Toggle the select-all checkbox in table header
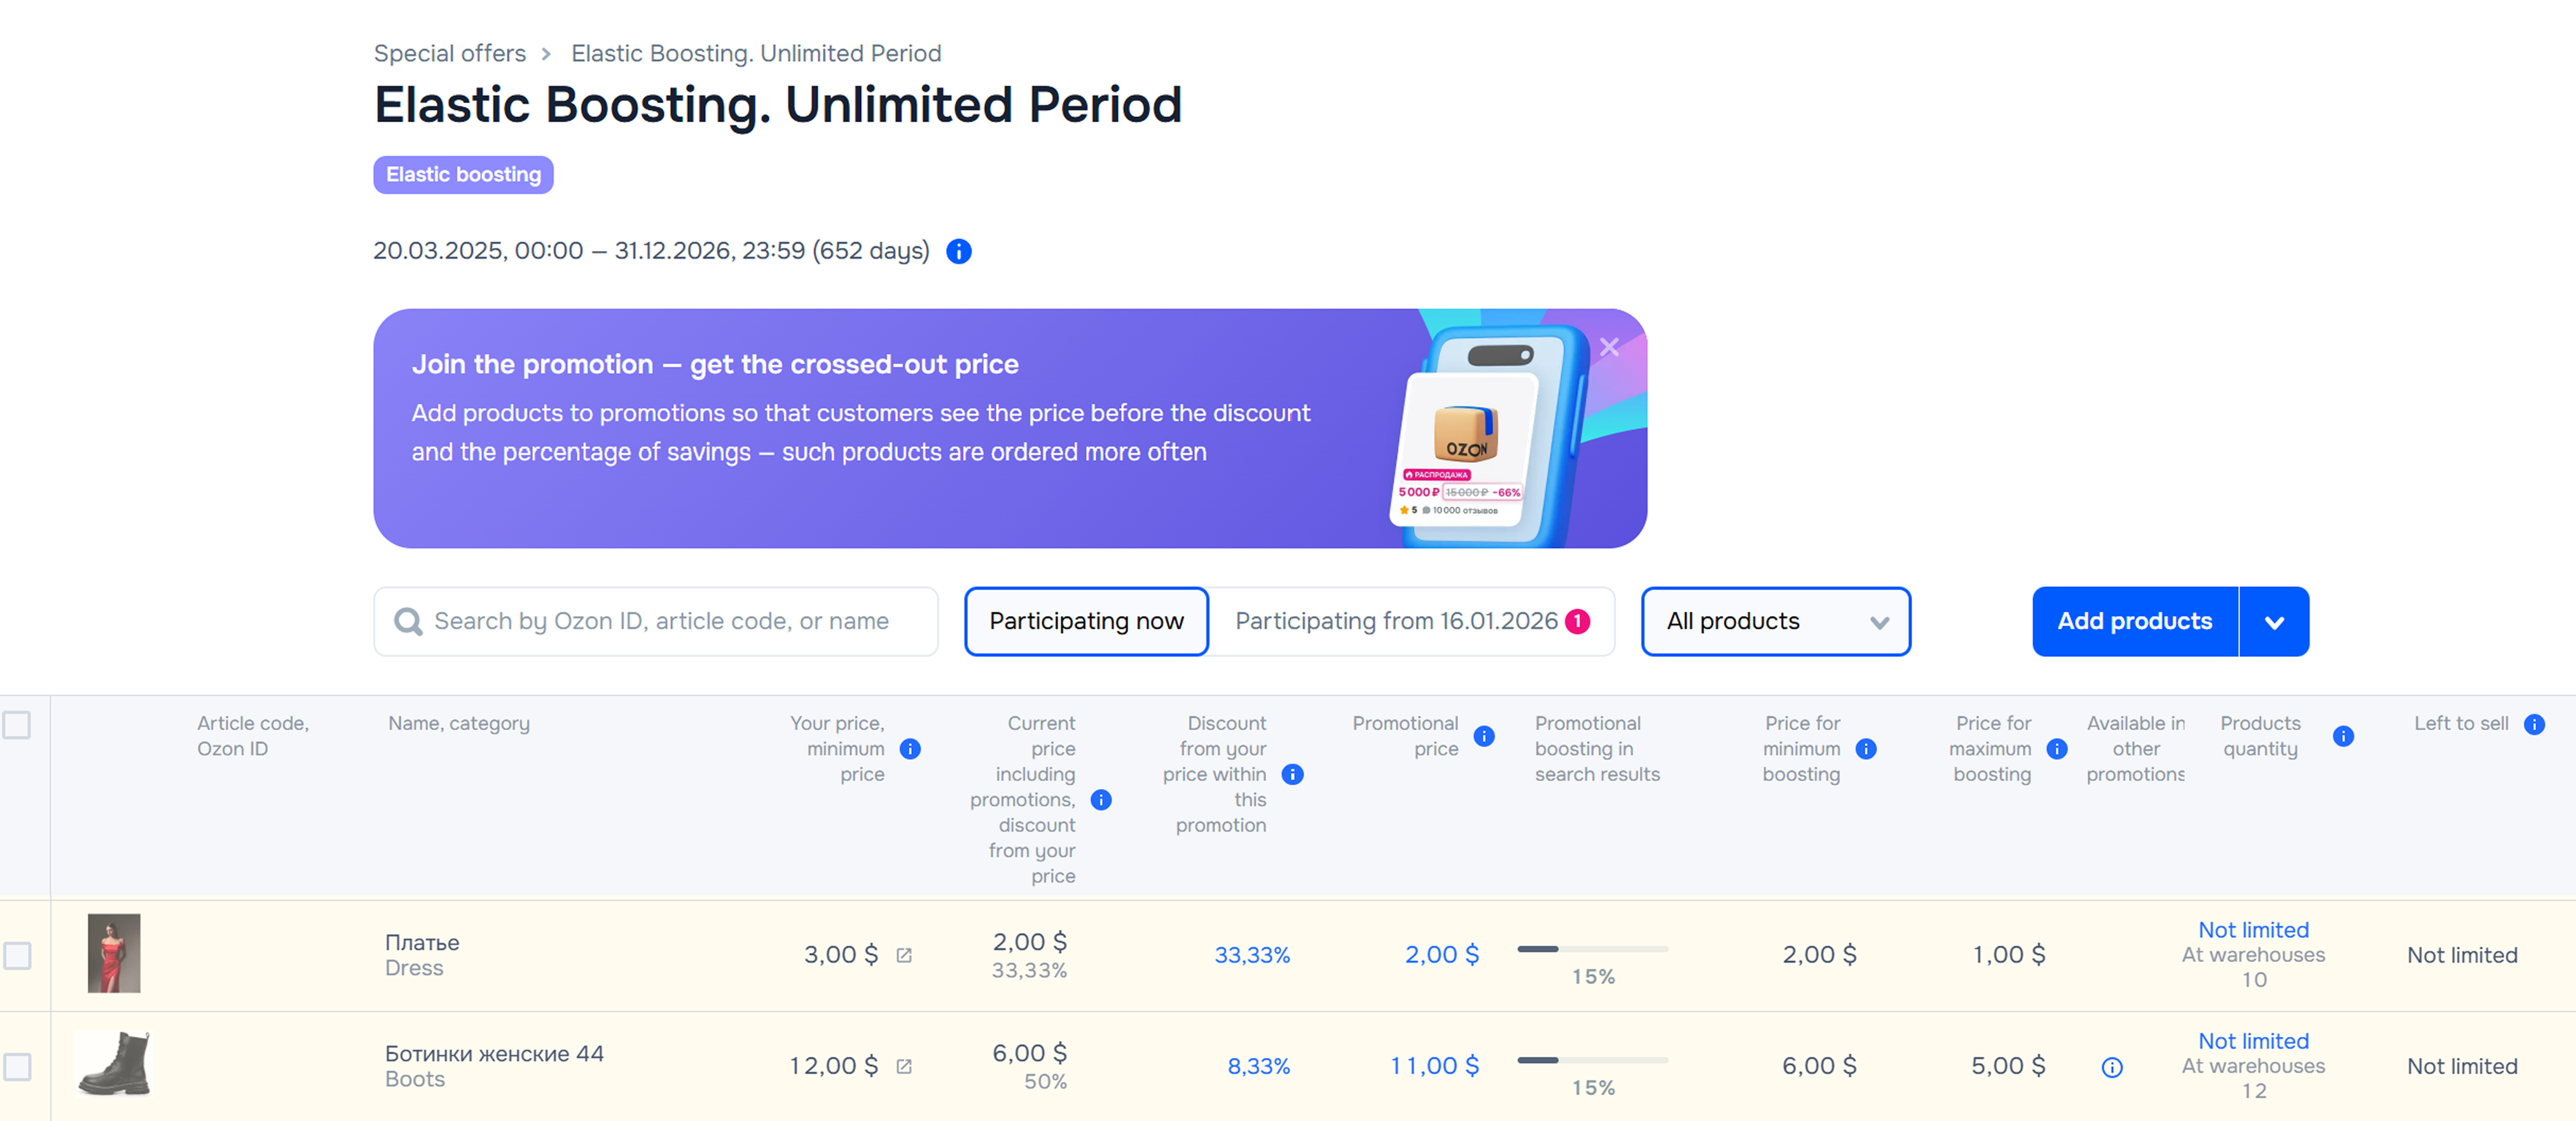This screenshot has width=2576, height=1121. click(17, 724)
